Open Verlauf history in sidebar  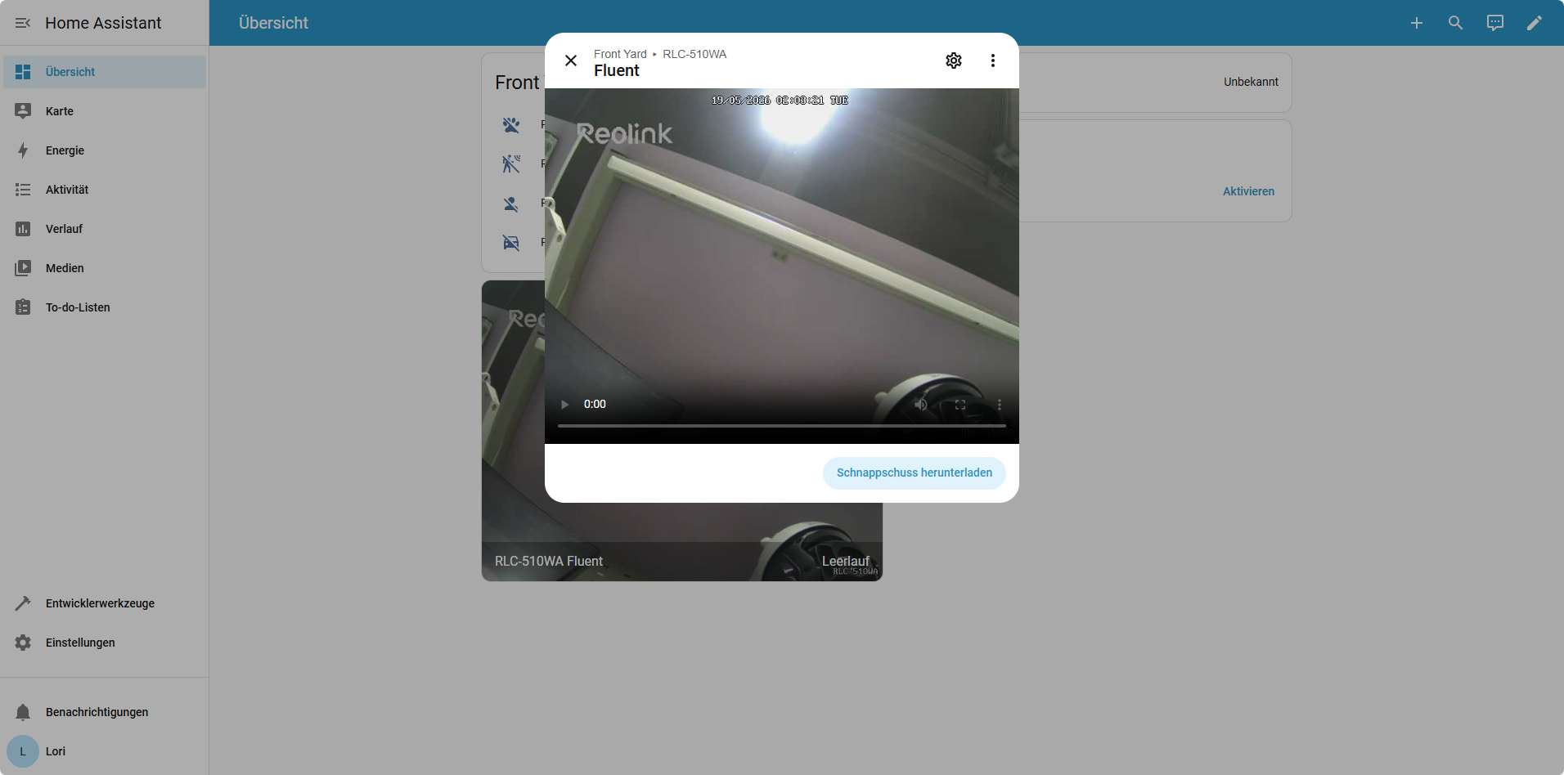pyautogui.click(x=105, y=229)
